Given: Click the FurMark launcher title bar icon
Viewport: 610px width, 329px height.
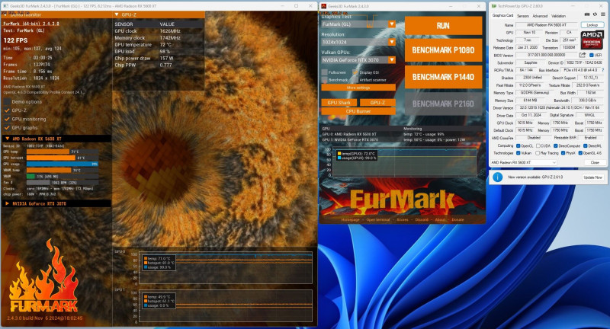Looking at the screenshot, I should [x=323, y=6].
